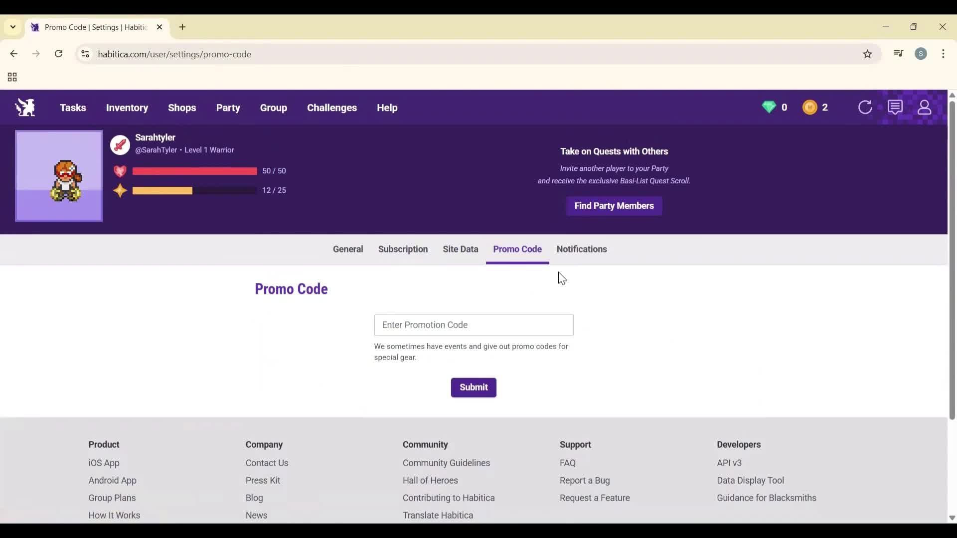Open the Report a Bug link

click(584, 480)
